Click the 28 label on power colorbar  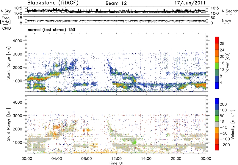(222, 43)
